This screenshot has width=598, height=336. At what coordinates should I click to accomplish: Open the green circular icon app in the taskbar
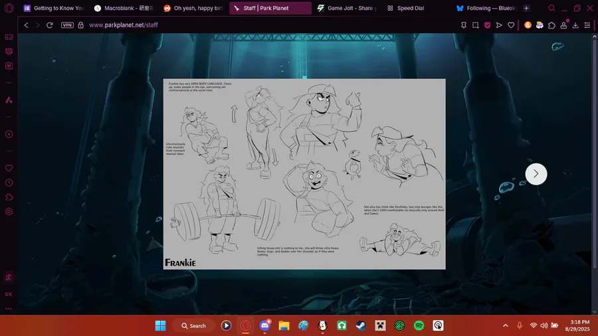point(400,326)
